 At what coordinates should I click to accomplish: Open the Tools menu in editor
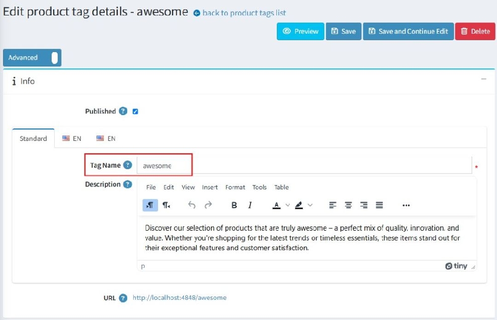(x=259, y=187)
